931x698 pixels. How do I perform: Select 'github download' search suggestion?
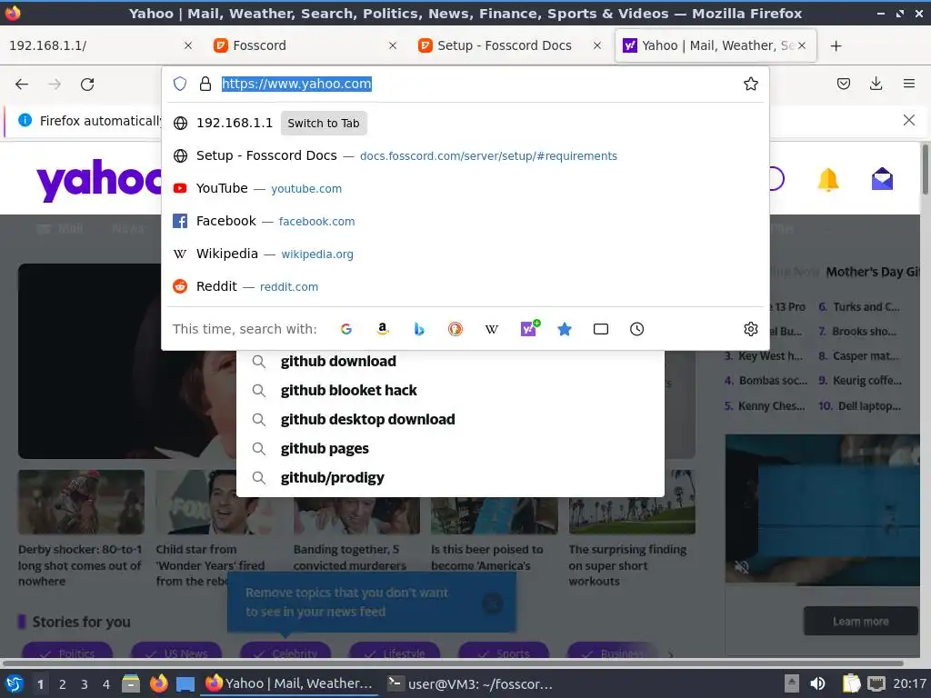pos(450,362)
